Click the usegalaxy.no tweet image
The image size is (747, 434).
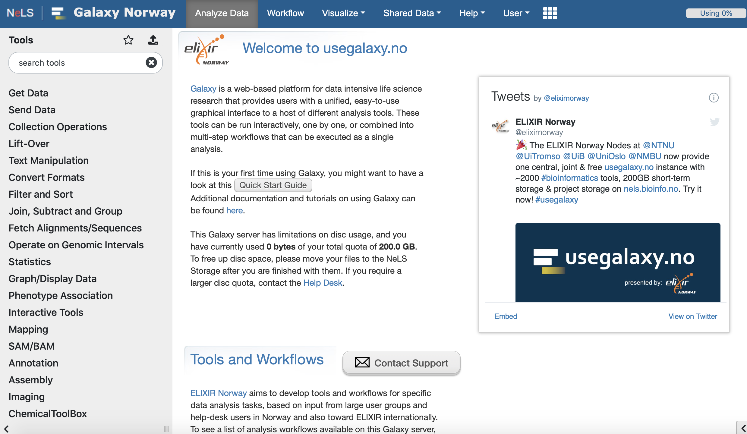(618, 262)
